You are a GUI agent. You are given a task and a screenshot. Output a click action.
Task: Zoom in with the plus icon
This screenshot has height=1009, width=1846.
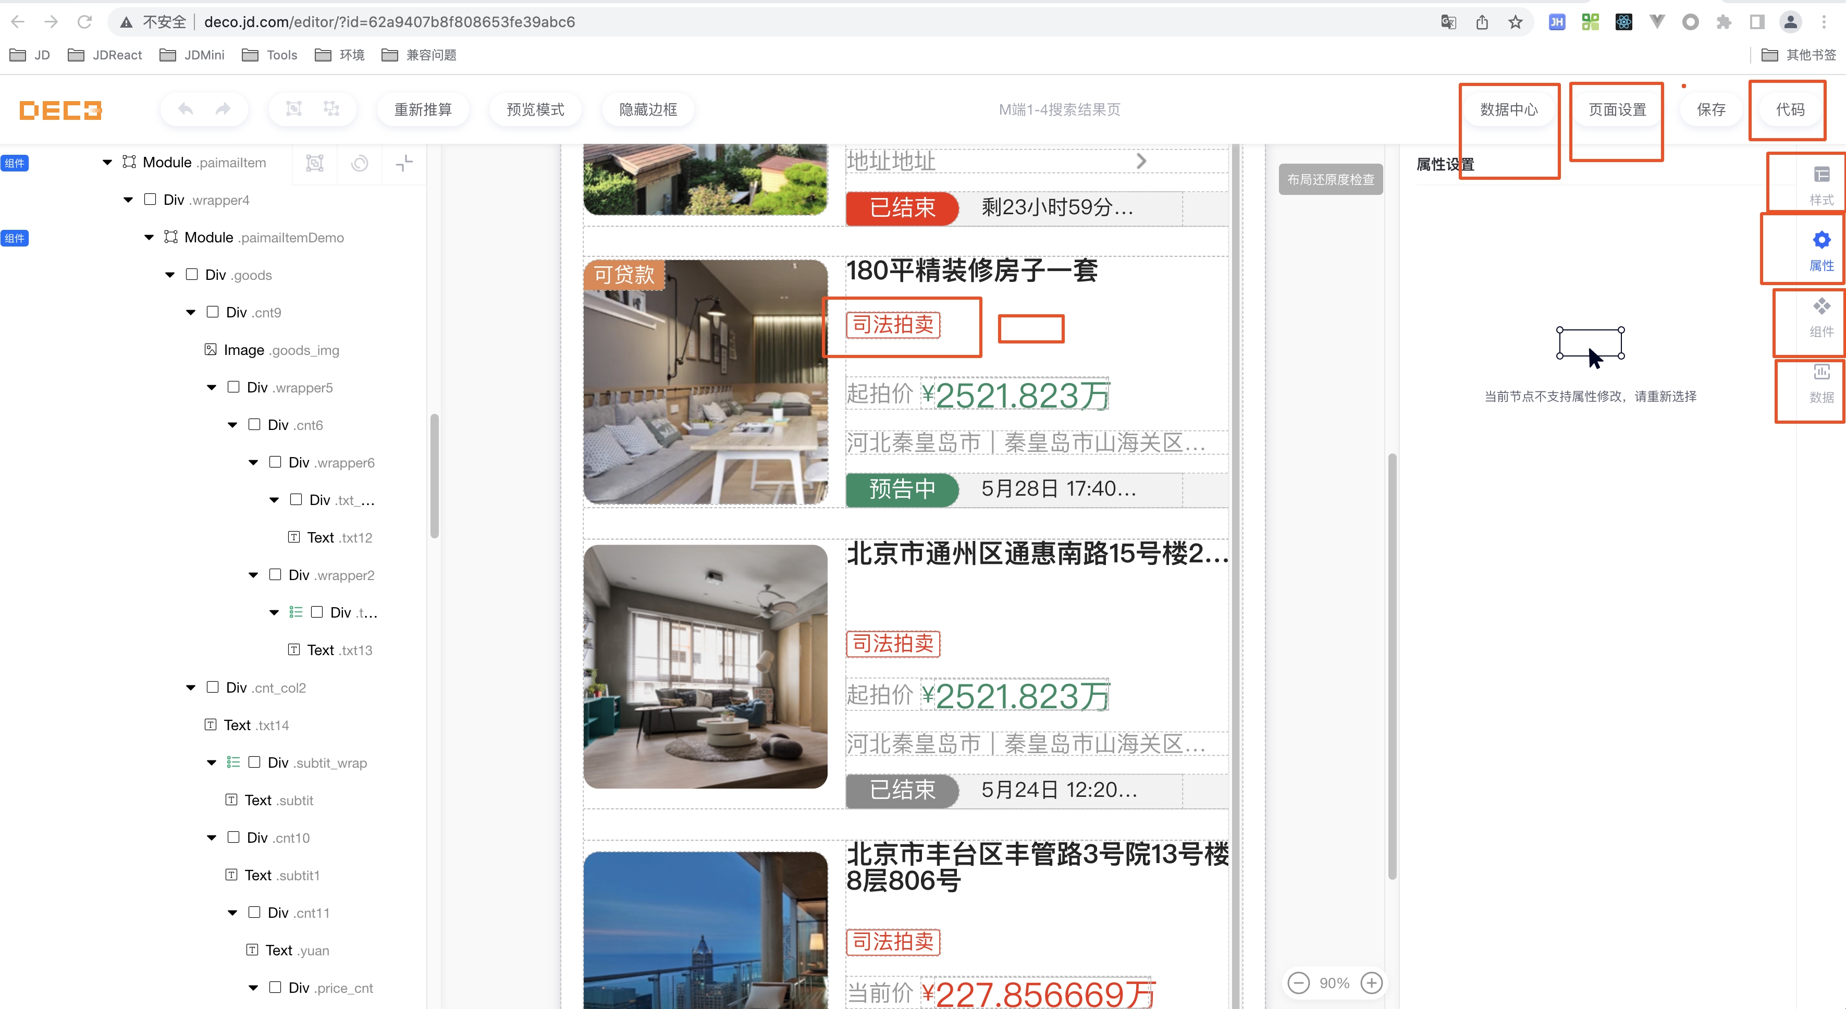point(1372,982)
